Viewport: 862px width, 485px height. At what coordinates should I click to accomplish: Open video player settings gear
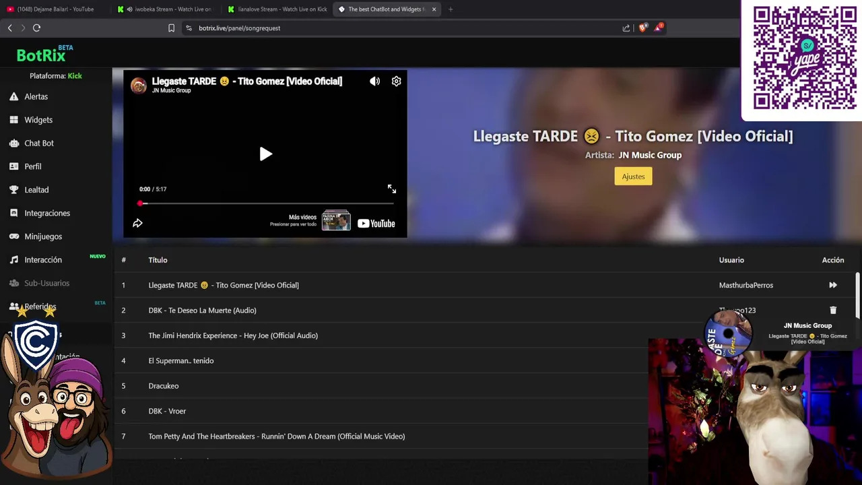396,82
